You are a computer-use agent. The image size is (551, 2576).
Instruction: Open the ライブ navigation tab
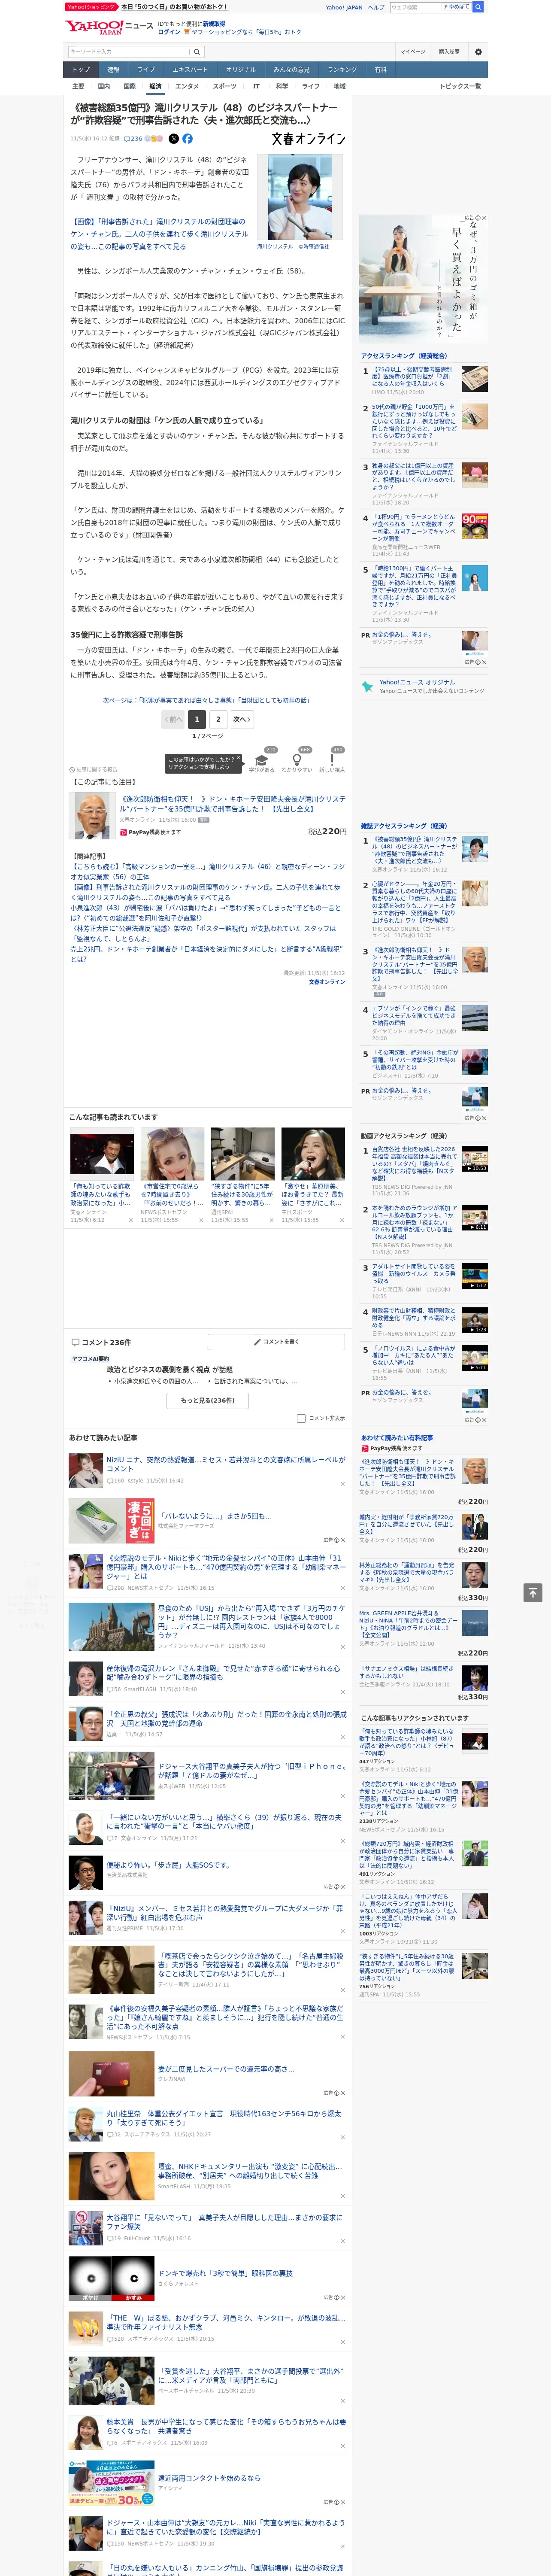(x=146, y=70)
